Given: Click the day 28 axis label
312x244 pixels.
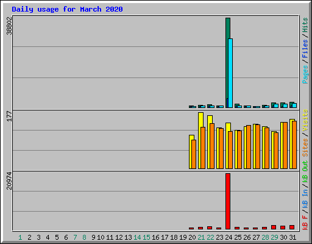Looking at the screenshot, I should (x=265, y=237).
